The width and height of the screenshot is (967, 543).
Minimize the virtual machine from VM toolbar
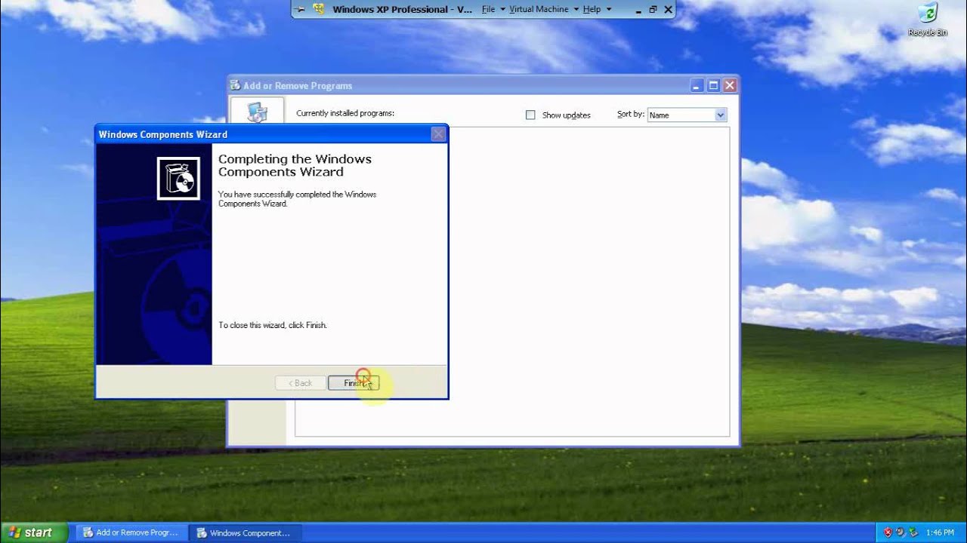click(638, 10)
